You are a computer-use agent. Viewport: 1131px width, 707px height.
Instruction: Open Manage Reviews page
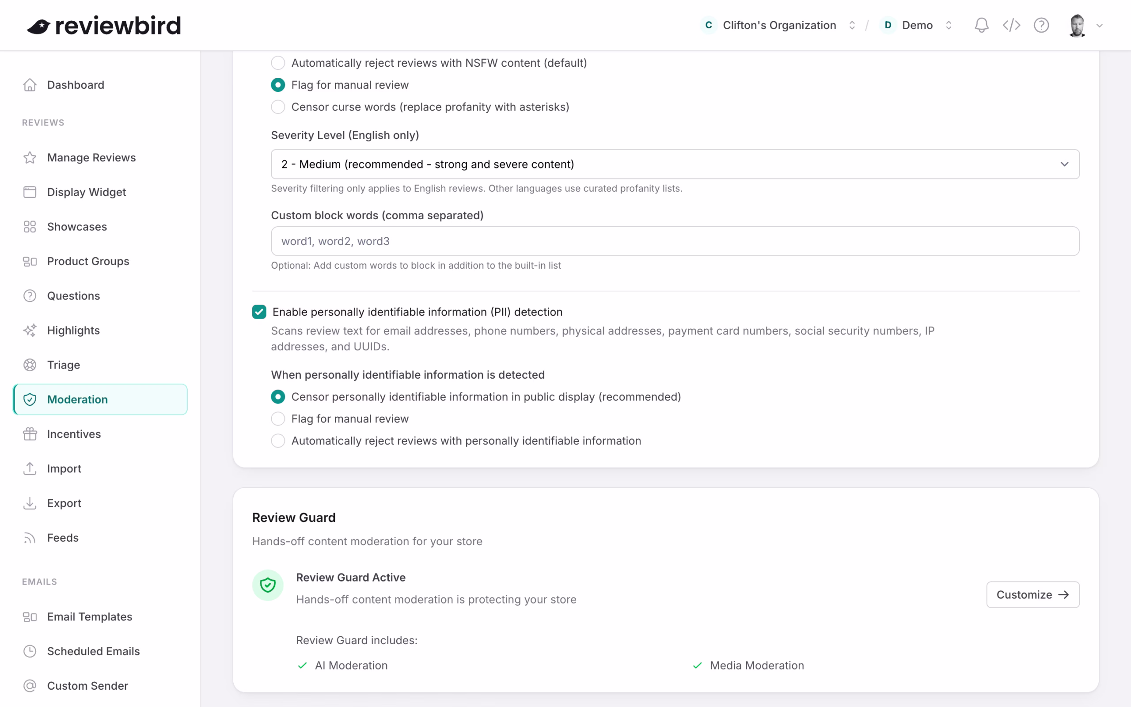click(x=100, y=158)
